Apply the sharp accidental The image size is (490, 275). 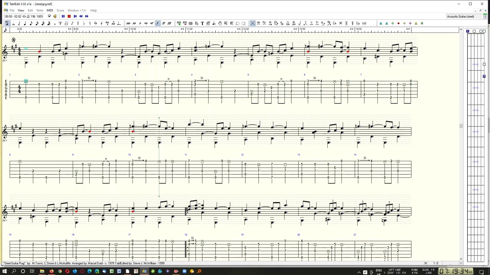click(78, 23)
